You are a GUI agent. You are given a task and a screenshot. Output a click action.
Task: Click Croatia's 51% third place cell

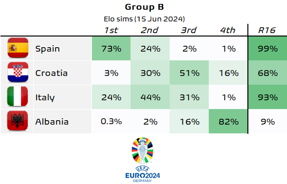pyautogui.click(x=189, y=73)
